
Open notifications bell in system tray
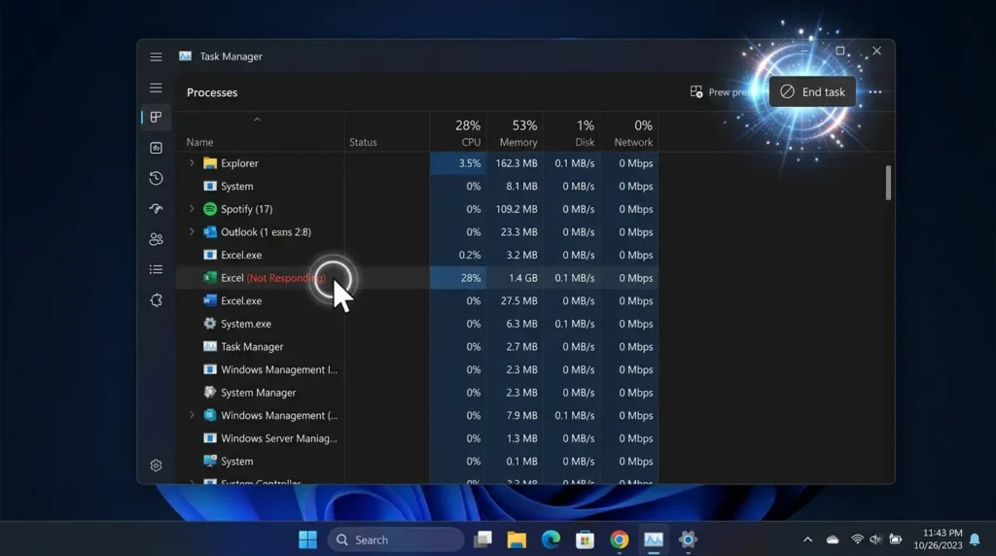tap(975, 539)
